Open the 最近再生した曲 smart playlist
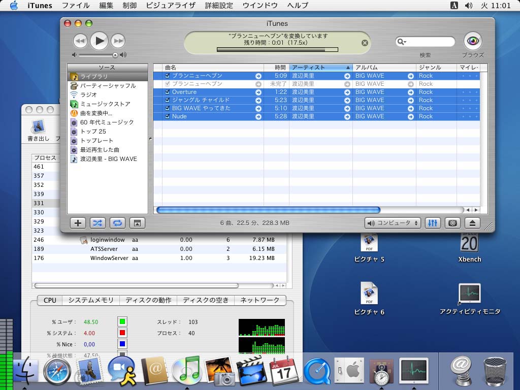 (x=108, y=150)
